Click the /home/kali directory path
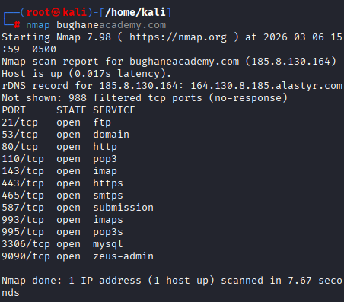Image resolution: width=344 pixels, height=302 pixels. [135, 12]
